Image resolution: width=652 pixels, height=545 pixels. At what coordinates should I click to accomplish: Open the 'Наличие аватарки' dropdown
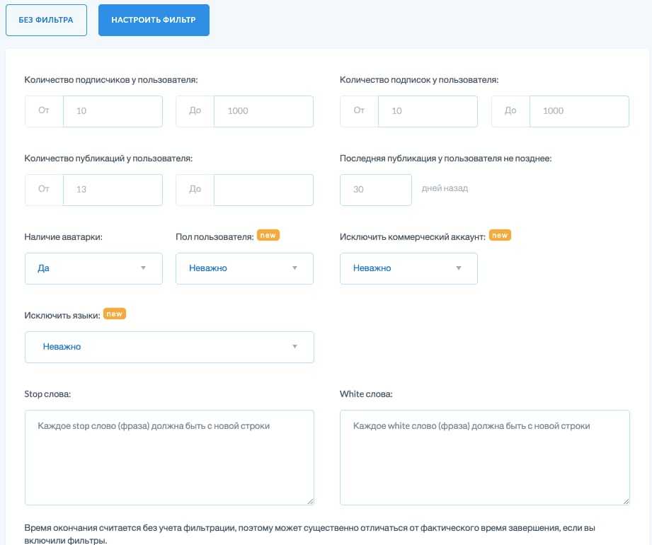[x=93, y=268]
